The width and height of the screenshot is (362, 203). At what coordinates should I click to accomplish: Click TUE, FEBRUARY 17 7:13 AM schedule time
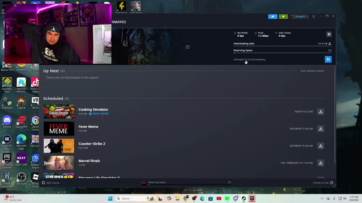pos(296,163)
